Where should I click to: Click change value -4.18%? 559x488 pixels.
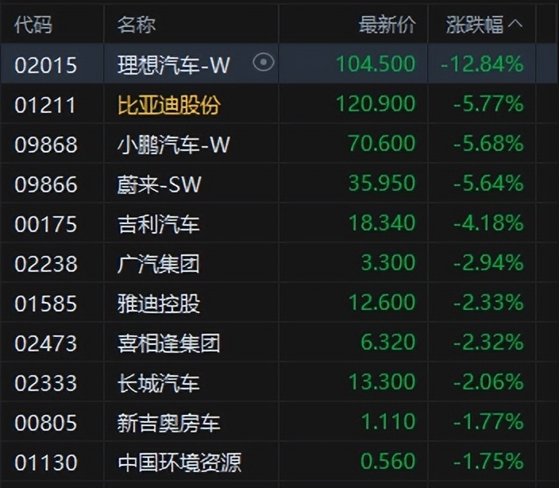coord(488,223)
